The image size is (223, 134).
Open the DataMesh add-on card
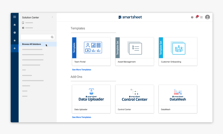[x=178, y=99]
